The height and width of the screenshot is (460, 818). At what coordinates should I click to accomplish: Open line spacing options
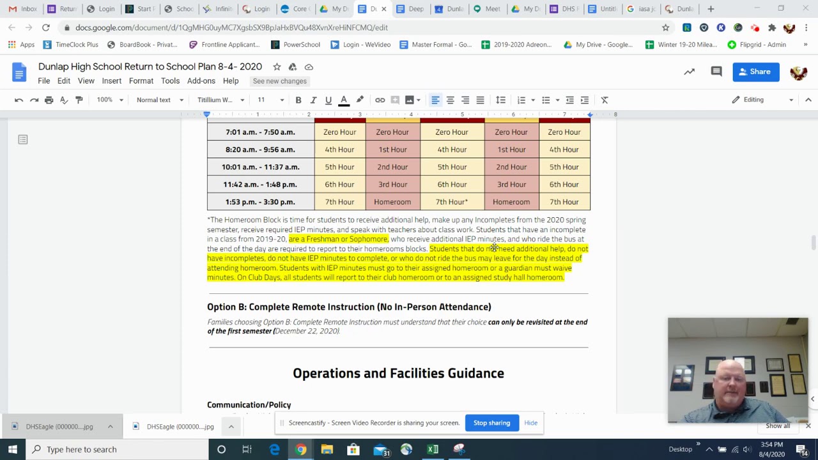pos(501,100)
